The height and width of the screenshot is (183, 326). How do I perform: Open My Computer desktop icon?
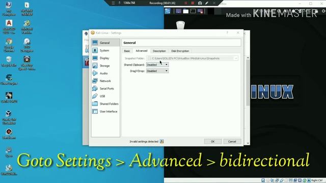point(9,9)
